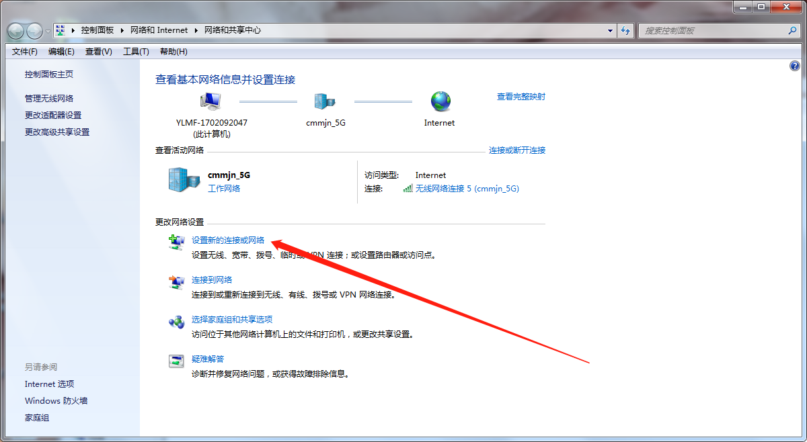Open the address bar history dropdown arrow
This screenshot has height=442, width=807.
[610, 31]
